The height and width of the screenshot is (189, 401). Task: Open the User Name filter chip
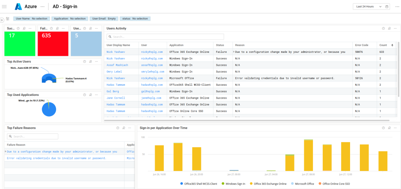click(x=31, y=19)
